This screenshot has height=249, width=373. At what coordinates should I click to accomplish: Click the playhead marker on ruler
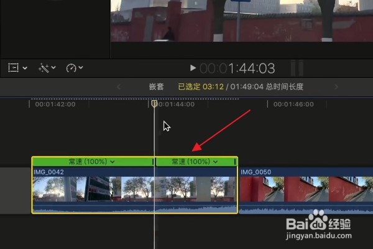tap(154, 104)
